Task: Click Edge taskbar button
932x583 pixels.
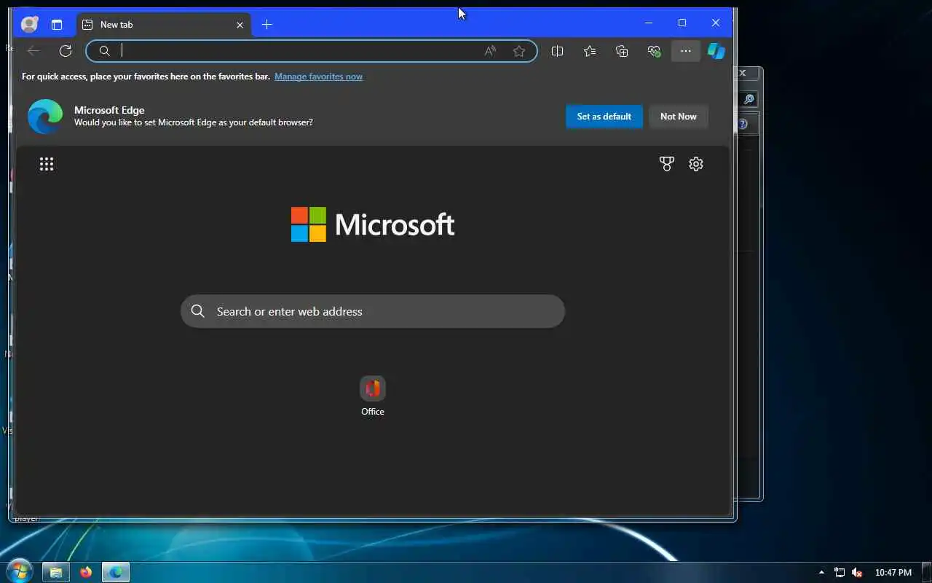Action: click(x=116, y=572)
